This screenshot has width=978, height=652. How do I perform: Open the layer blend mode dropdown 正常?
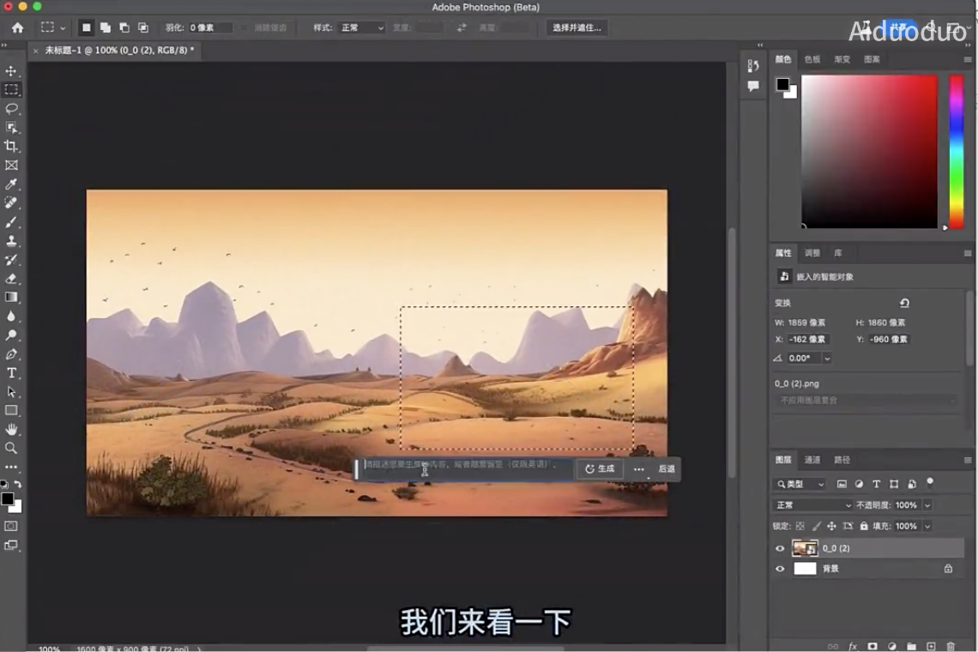(812, 504)
